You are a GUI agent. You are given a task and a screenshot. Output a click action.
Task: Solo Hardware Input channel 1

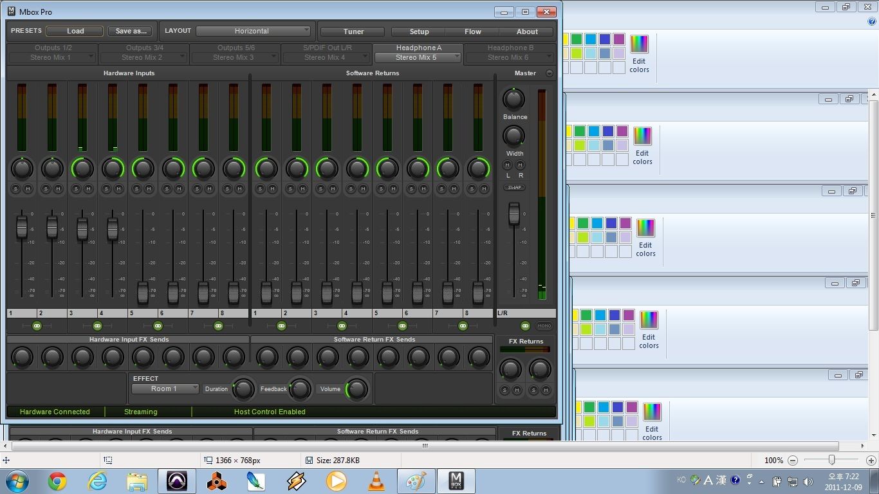coord(15,188)
